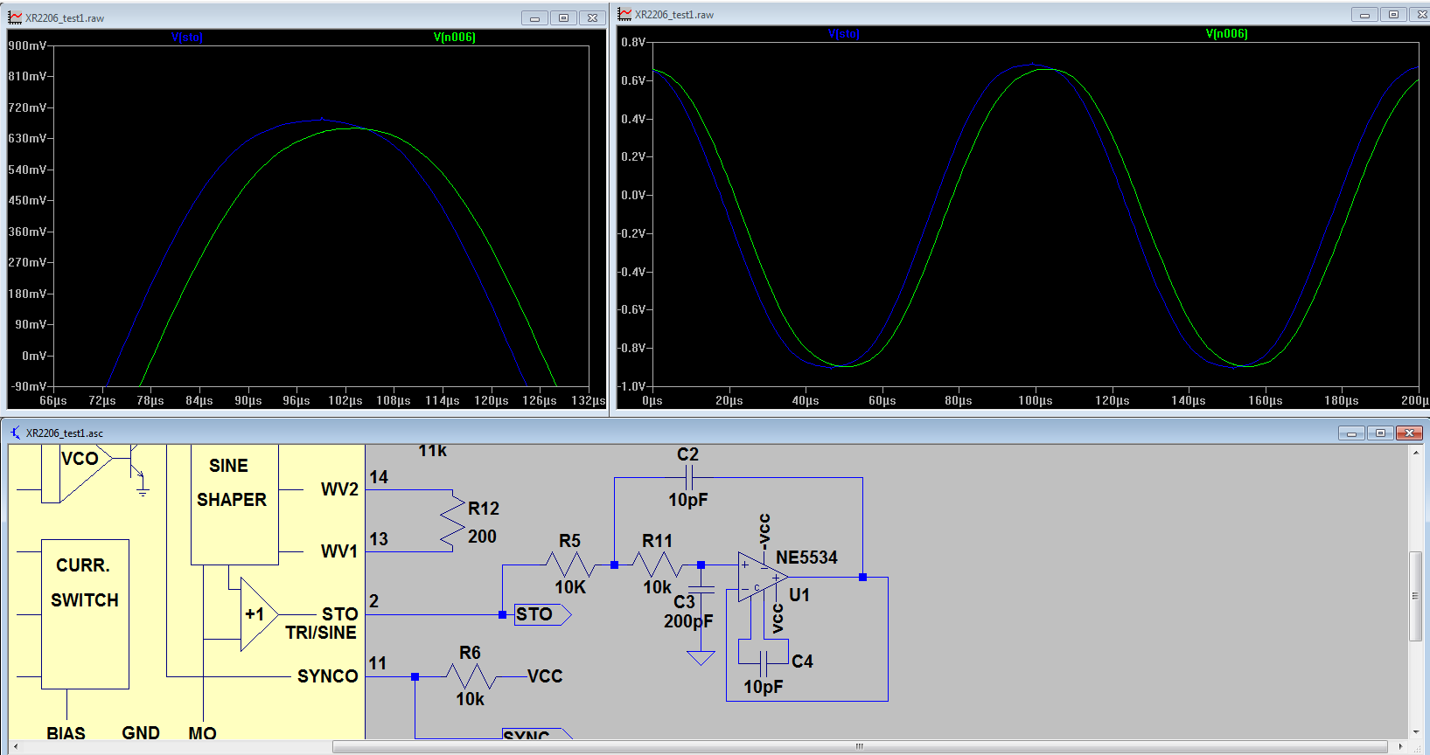Click the WV1 pin label
1430x755 pixels.
click(x=339, y=551)
